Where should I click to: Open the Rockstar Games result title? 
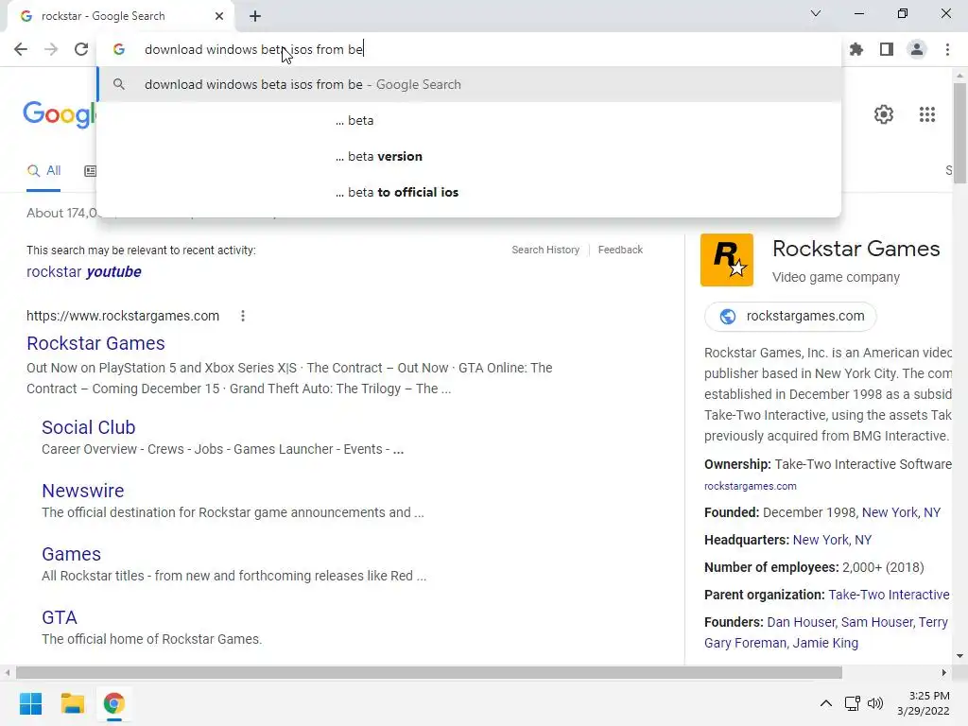pos(95,343)
